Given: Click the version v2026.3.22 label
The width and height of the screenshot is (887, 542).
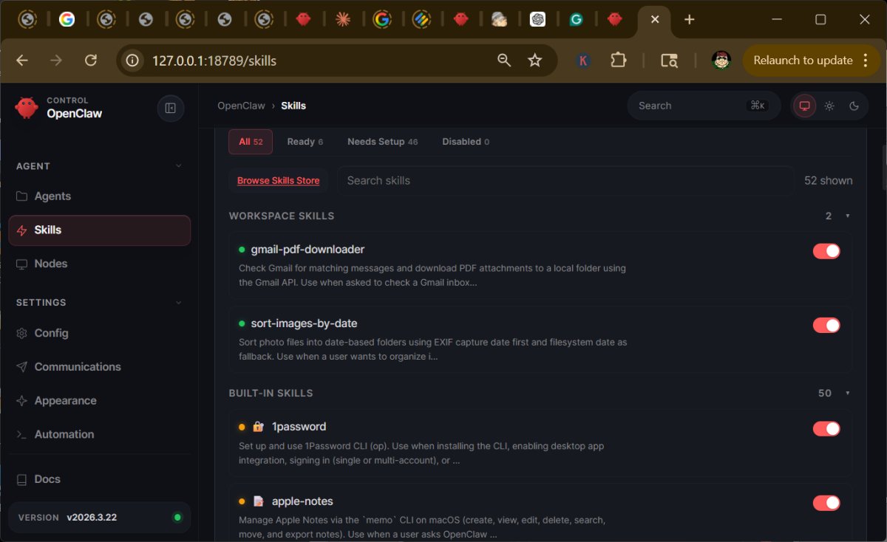Looking at the screenshot, I should (x=92, y=518).
